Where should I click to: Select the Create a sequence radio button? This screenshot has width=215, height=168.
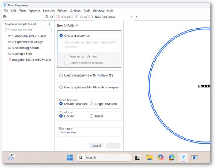point(61,35)
